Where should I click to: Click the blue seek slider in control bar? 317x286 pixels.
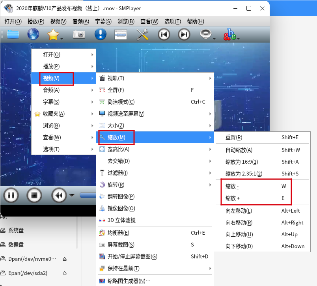pos(88,195)
